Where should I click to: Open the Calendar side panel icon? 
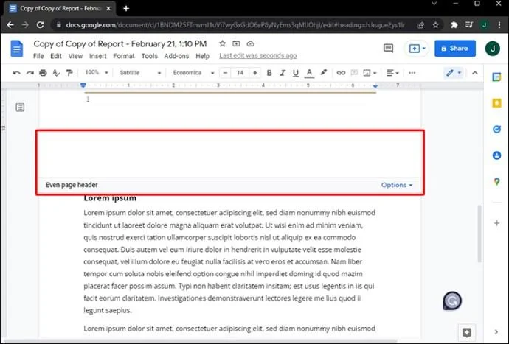[496, 77]
